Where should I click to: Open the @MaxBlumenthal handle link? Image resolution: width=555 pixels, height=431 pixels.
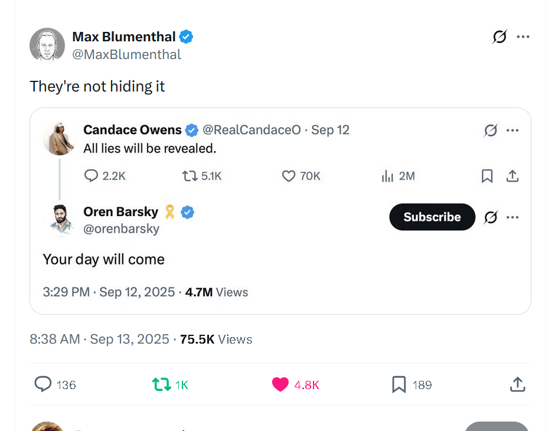coord(127,54)
